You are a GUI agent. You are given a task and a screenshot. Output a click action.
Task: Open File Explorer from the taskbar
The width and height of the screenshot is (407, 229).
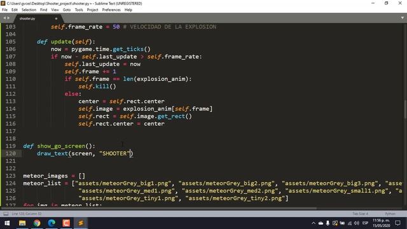[22, 223]
